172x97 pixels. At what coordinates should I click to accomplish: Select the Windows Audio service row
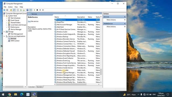point(77,32)
